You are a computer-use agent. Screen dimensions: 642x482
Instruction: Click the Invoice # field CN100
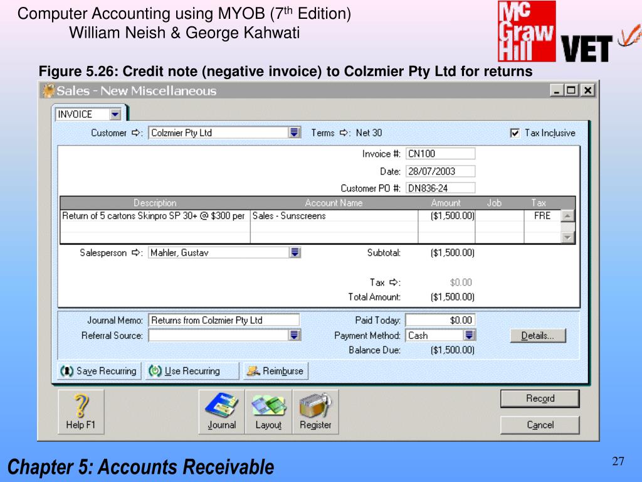pos(441,154)
